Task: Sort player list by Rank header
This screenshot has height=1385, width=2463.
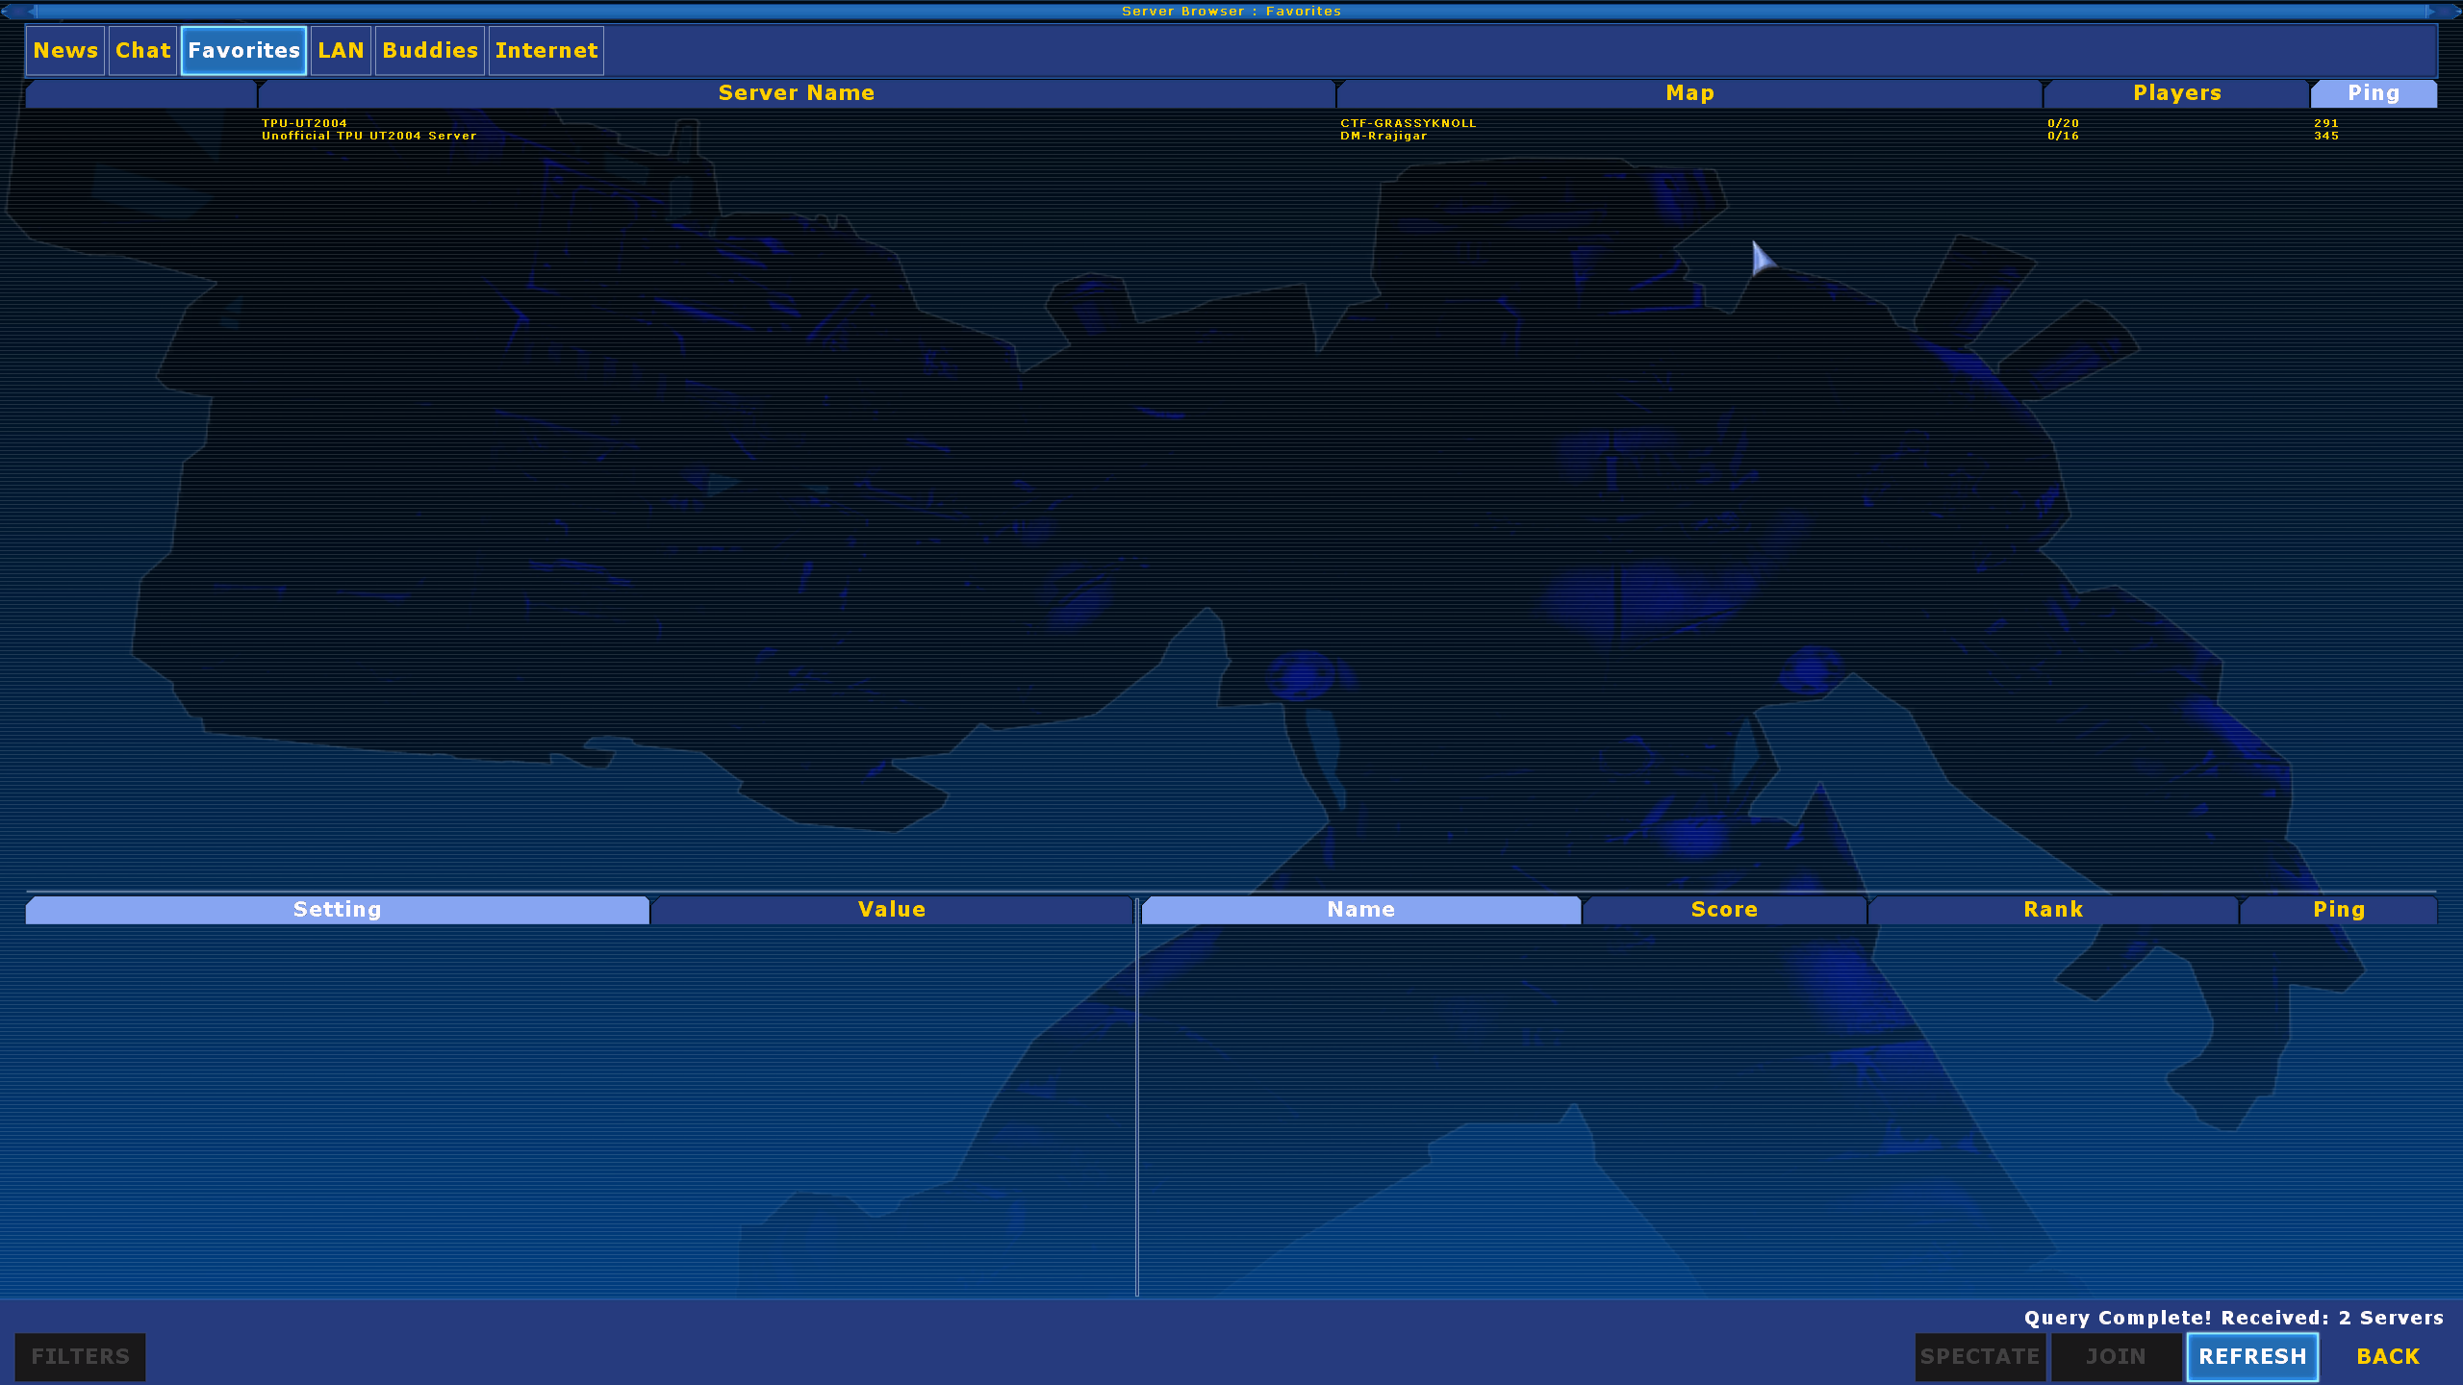Action: tap(2053, 910)
